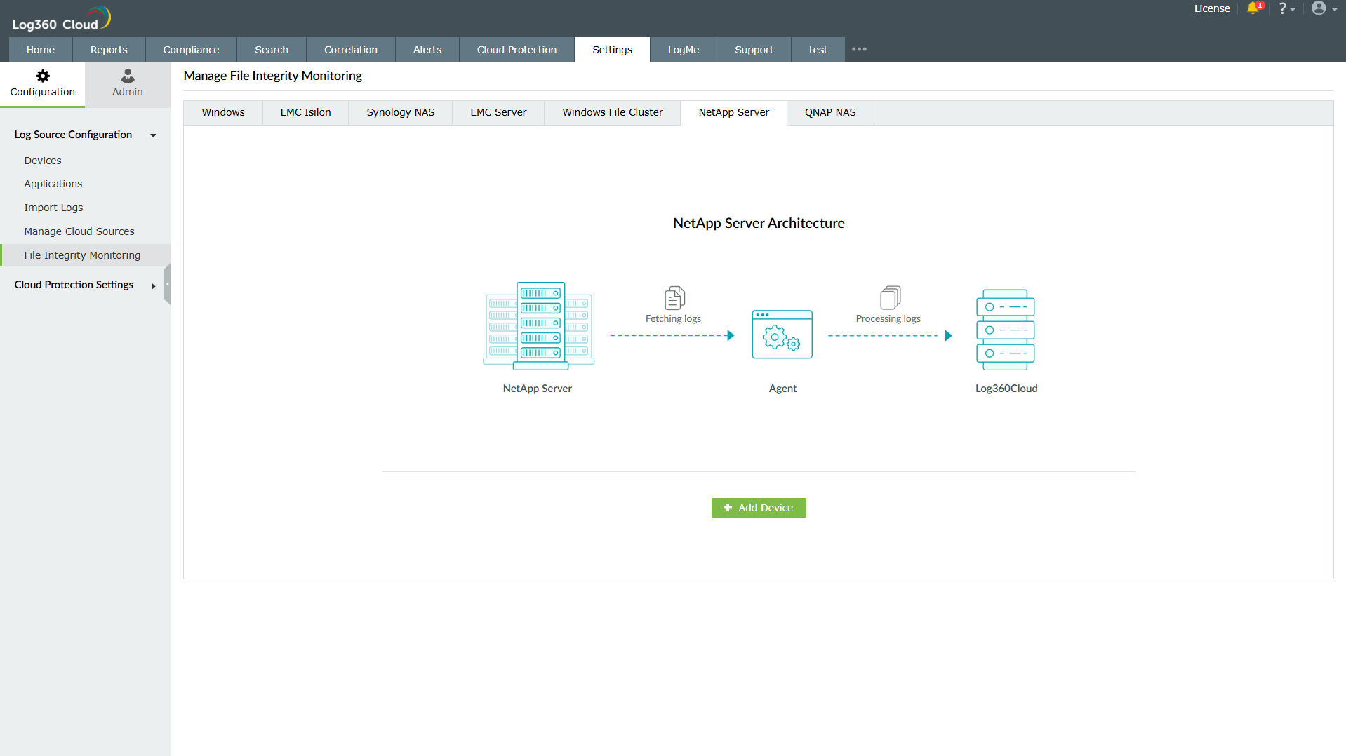Open the QNAP NAS tab
Image resolution: width=1346 pixels, height=756 pixels.
click(x=829, y=112)
